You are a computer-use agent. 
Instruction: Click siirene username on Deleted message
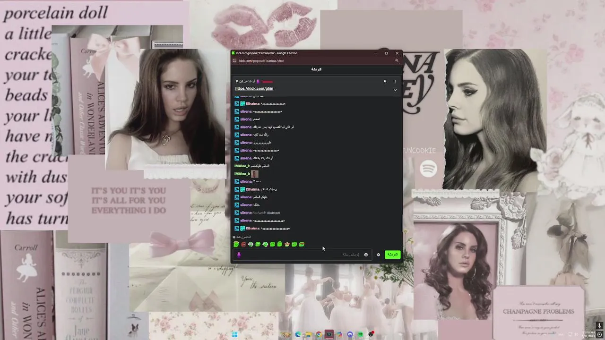pos(246,212)
